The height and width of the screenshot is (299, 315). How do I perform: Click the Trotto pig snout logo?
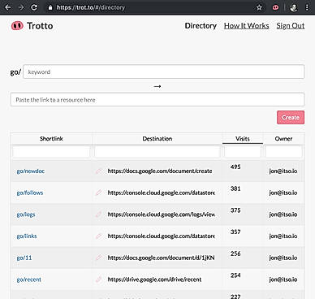click(17, 26)
